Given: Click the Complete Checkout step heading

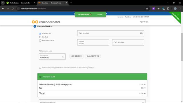Looking at the screenshot, I should (x=45, y=26).
